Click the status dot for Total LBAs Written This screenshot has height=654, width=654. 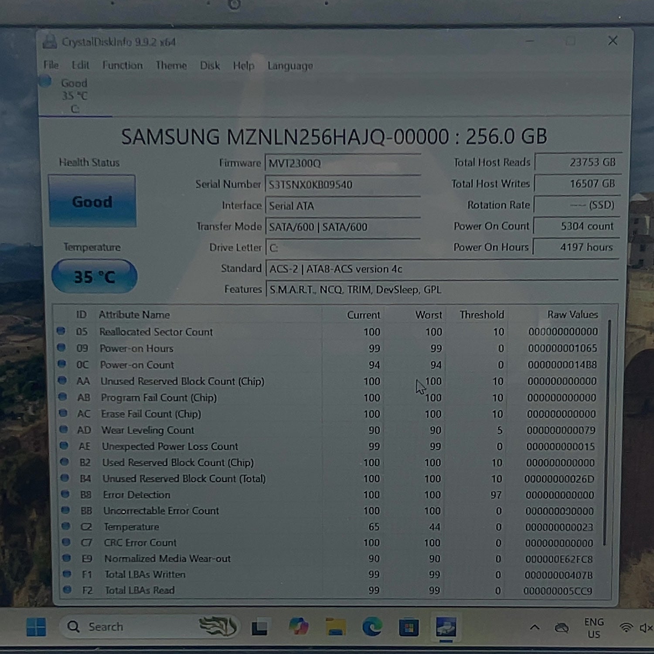pos(67,574)
